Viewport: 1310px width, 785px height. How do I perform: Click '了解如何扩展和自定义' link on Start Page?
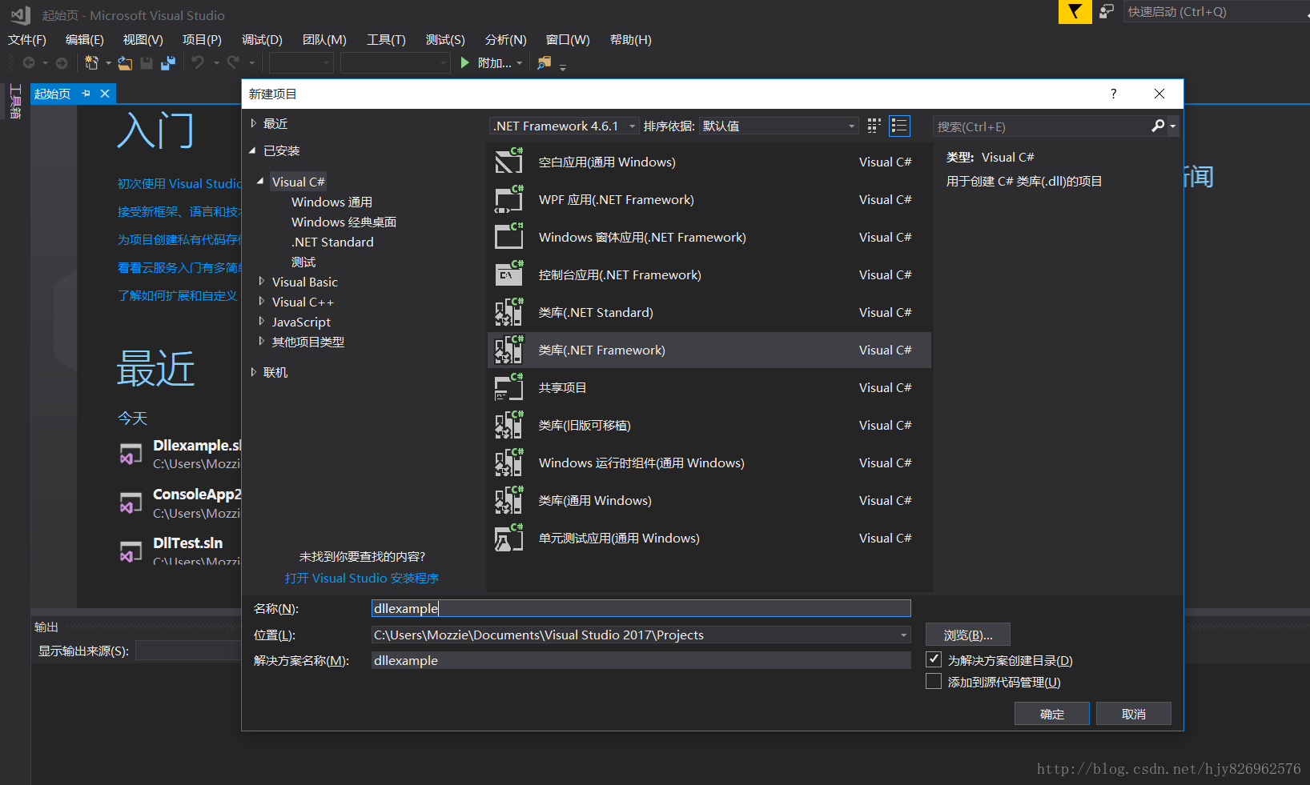(178, 295)
